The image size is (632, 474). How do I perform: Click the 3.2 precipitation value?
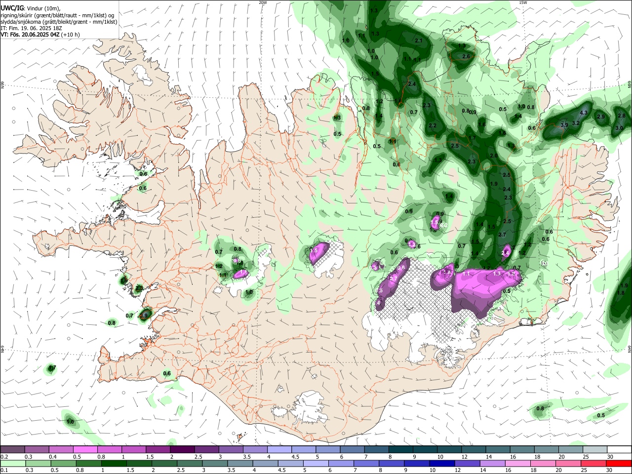(576, 123)
